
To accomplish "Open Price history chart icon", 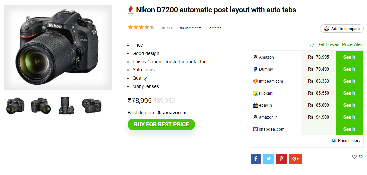I will click(x=334, y=141).
